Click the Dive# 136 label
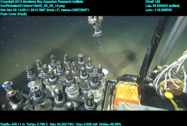The width and height of the screenshot is (187, 126). coord(153,2)
